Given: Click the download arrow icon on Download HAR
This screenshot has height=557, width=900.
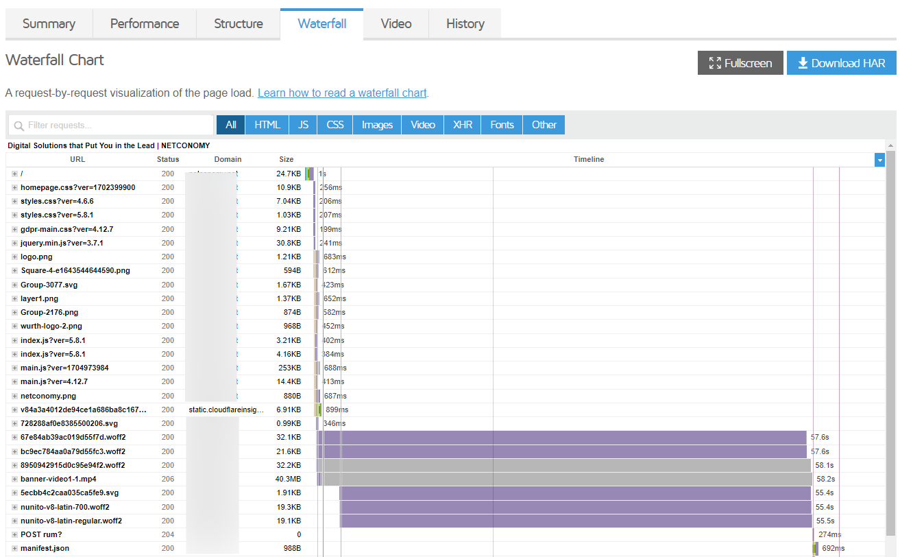Looking at the screenshot, I should point(803,62).
